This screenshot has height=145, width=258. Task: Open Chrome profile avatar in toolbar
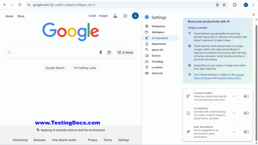tap(246, 5)
